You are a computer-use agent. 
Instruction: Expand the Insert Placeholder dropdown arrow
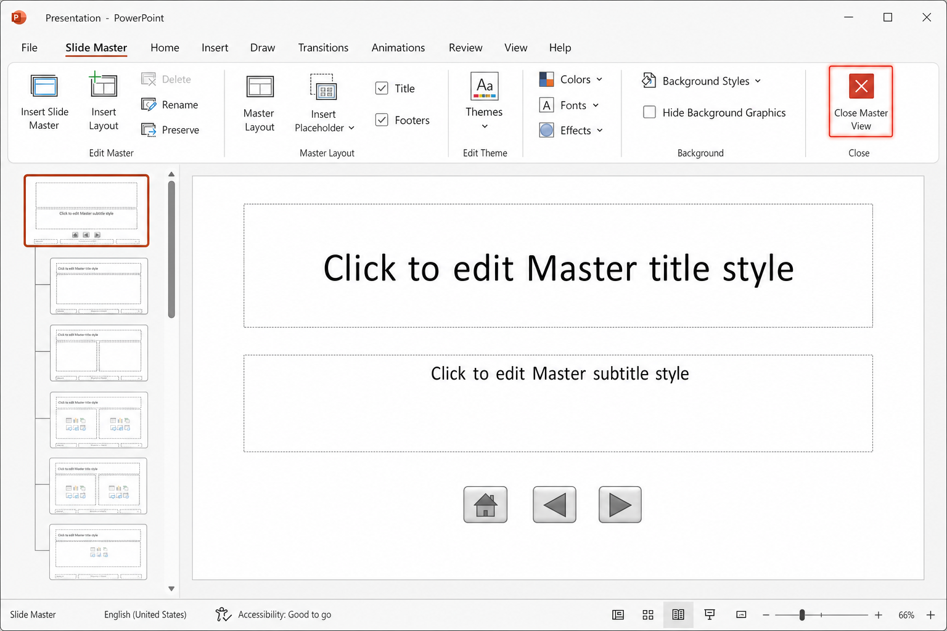click(x=351, y=128)
